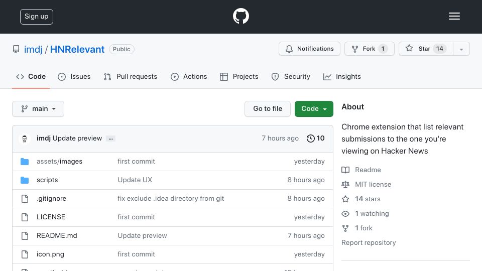Click the star icon next to 14 stars
This screenshot has width=482, height=271.
(x=345, y=199)
